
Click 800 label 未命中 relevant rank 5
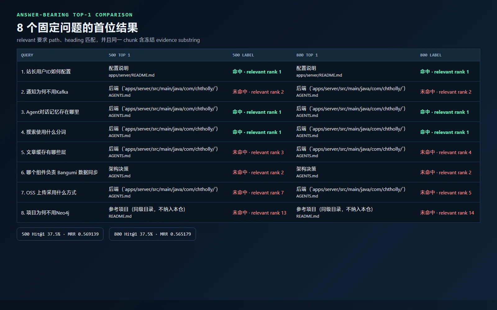[446, 193]
